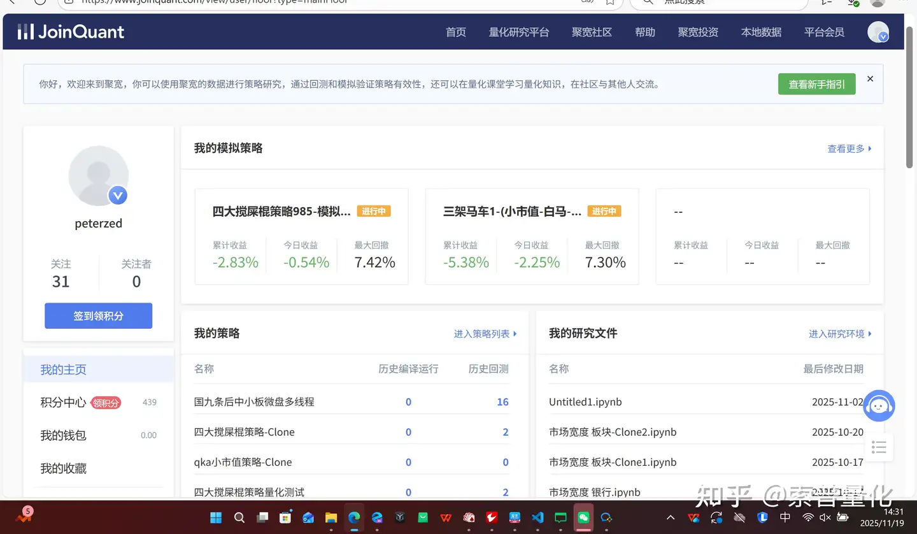Open research file 市场宽度 板块-Clone2.ipynb

click(x=613, y=432)
